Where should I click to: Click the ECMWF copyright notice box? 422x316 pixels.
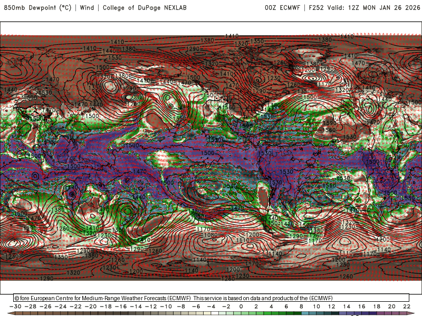pos(212,298)
